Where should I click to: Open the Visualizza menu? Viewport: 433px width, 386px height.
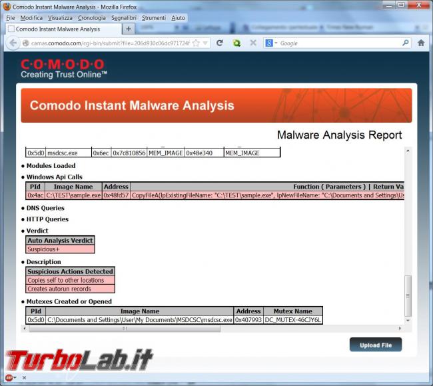(x=60, y=18)
